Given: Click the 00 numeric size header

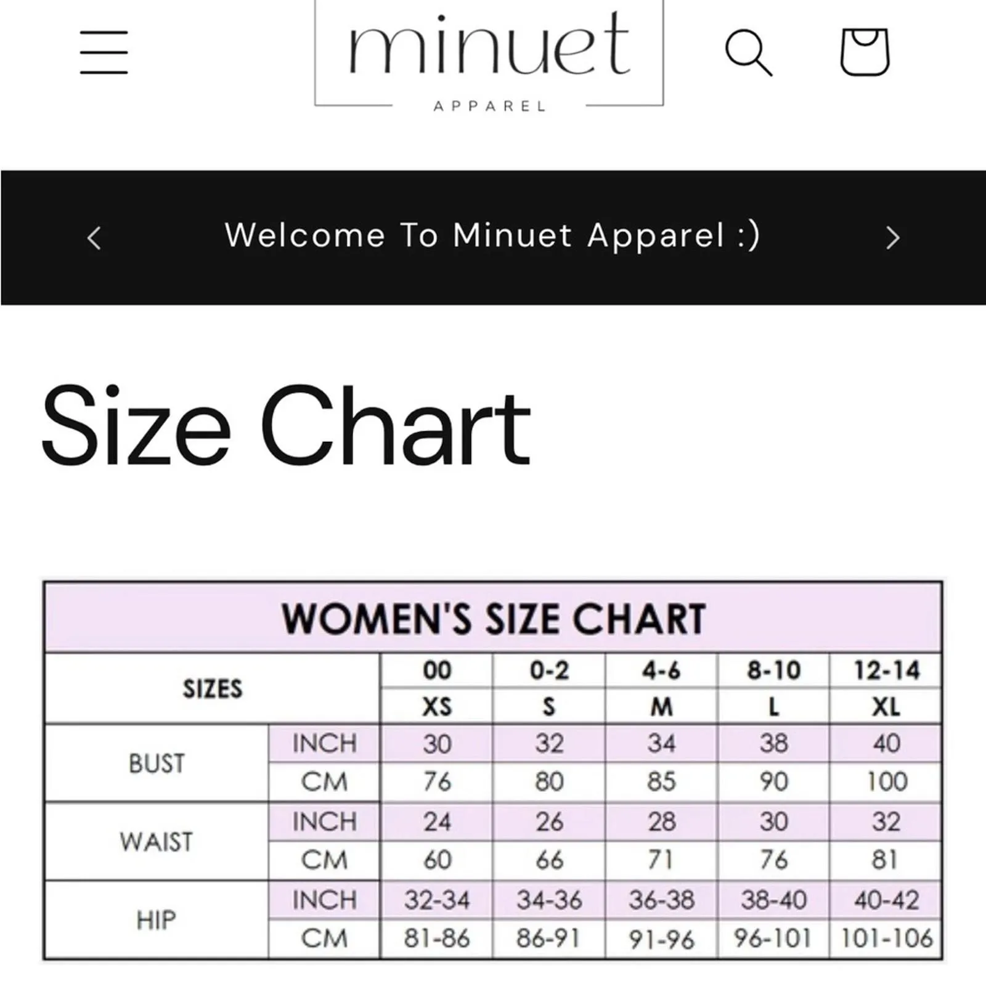Looking at the screenshot, I should (437, 670).
